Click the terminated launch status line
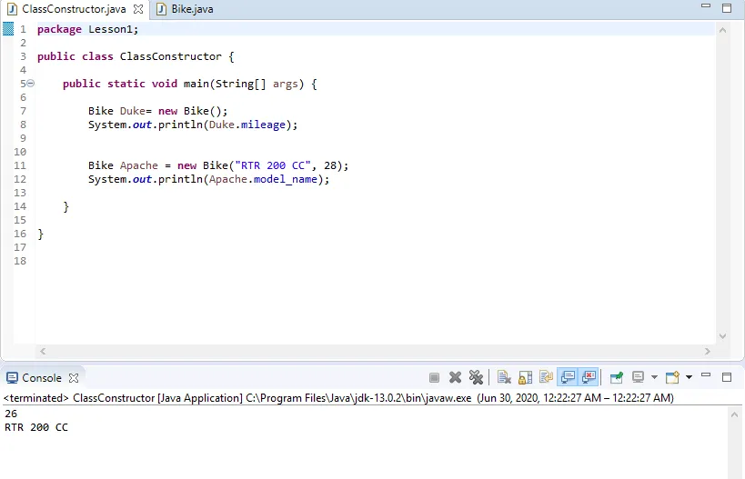 (x=338, y=398)
